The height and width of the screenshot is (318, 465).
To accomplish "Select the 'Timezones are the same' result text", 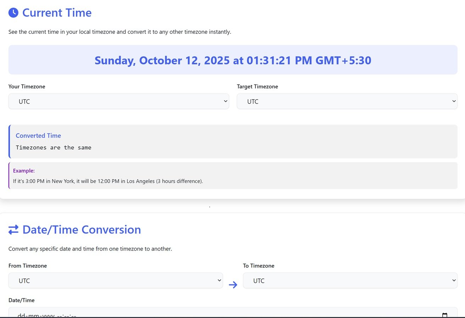I will click(x=54, y=148).
